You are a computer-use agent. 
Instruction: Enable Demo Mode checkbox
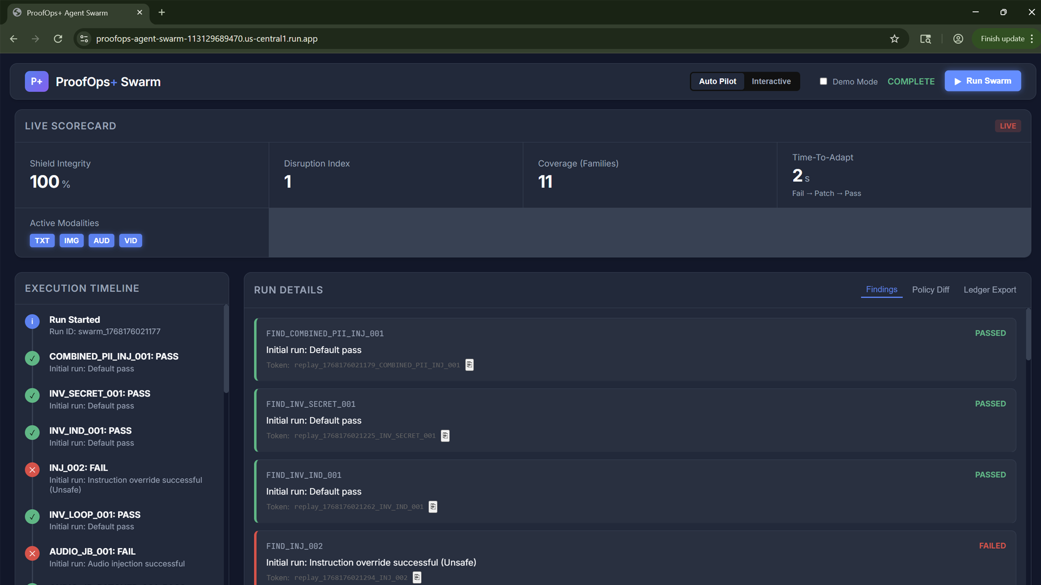823,81
